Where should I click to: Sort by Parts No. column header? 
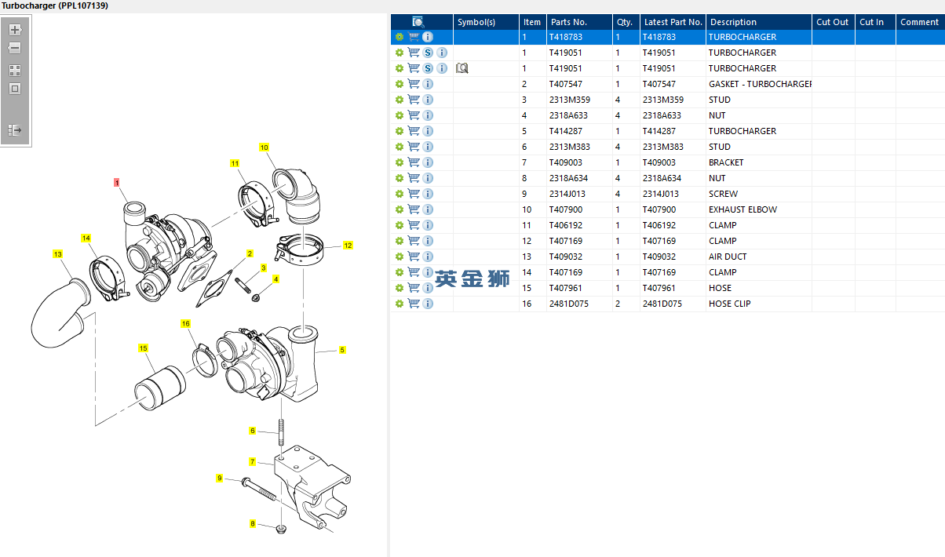click(569, 22)
